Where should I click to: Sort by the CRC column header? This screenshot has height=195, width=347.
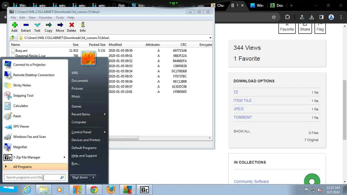(x=184, y=45)
